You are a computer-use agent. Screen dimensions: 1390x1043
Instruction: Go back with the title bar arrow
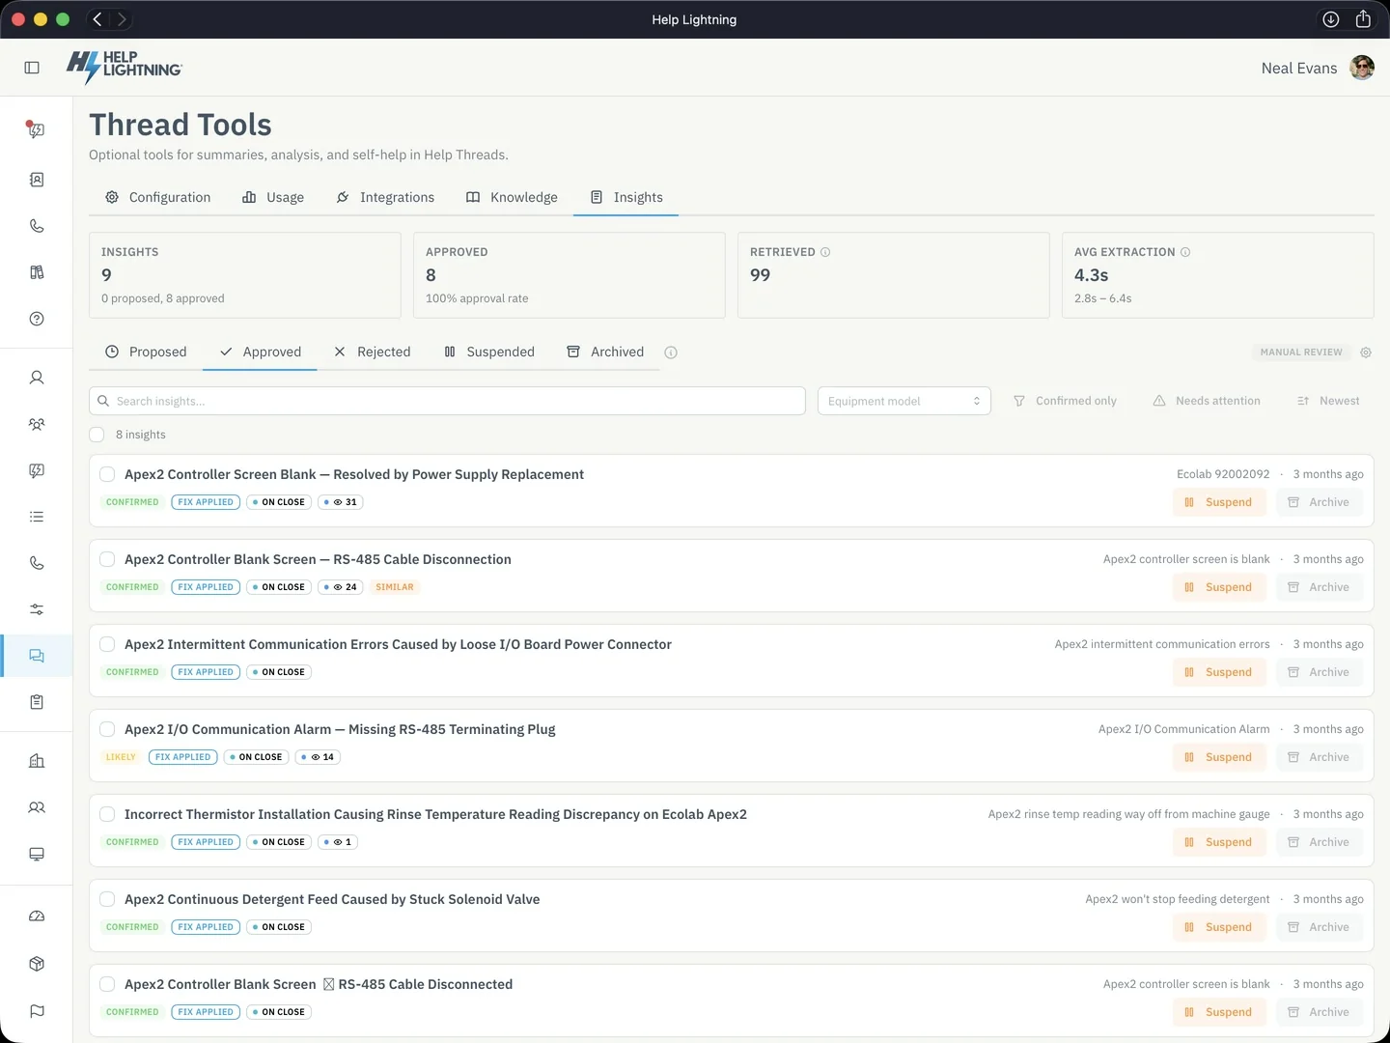point(97,19)
